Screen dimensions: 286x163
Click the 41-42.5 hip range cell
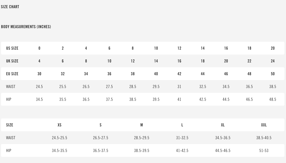click(182, 150)
